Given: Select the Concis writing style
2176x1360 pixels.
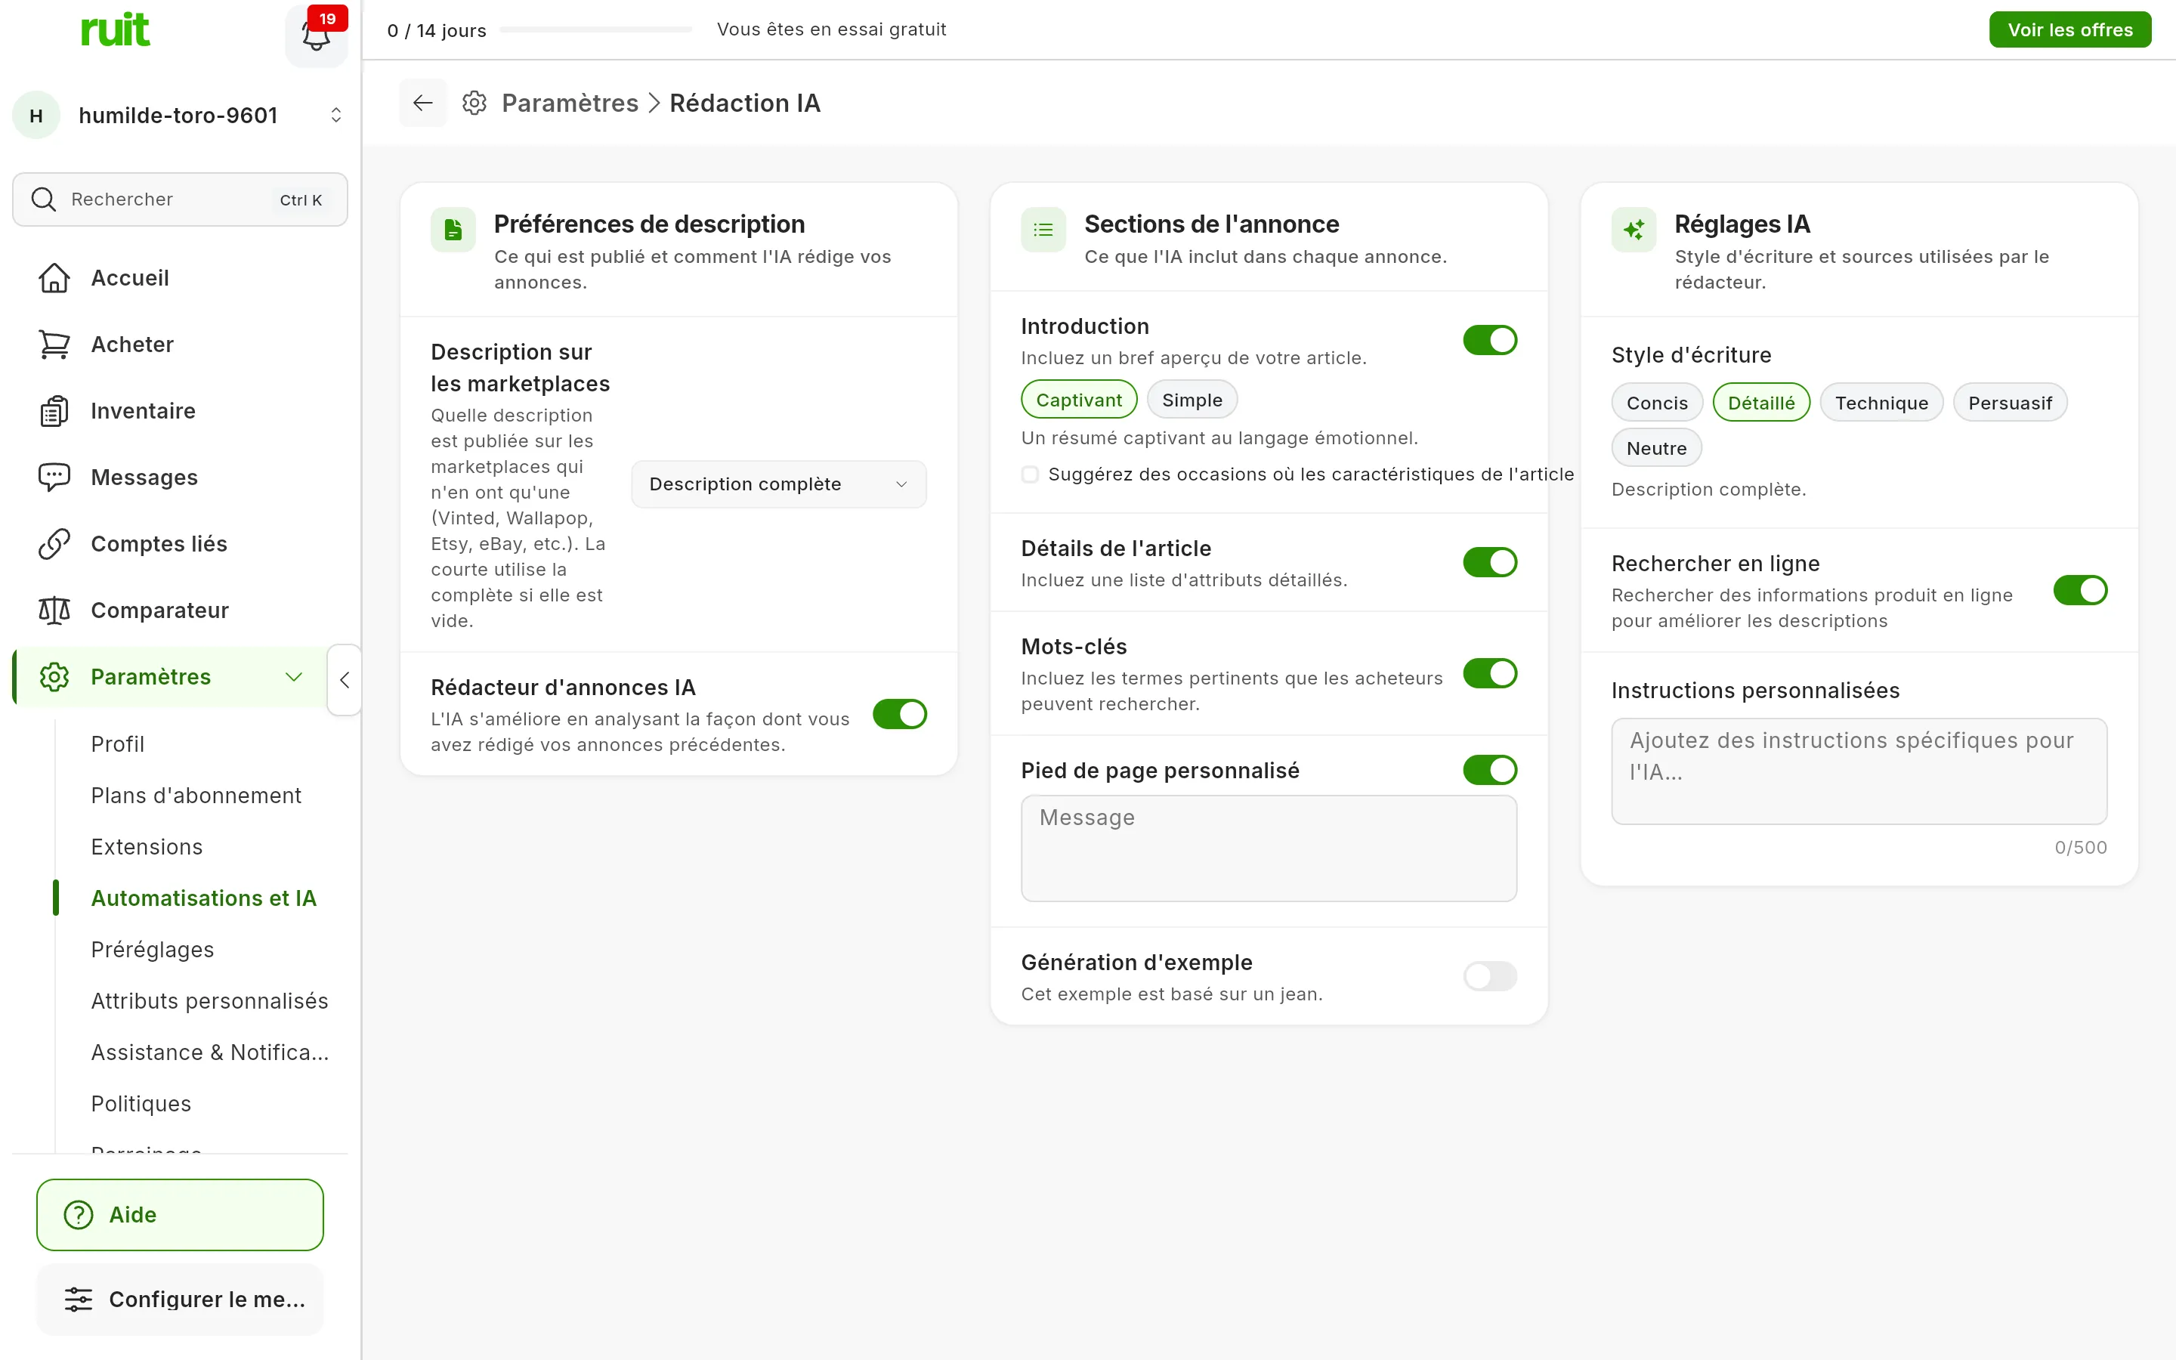Looking at the screenshot, I should [1656, 403].
